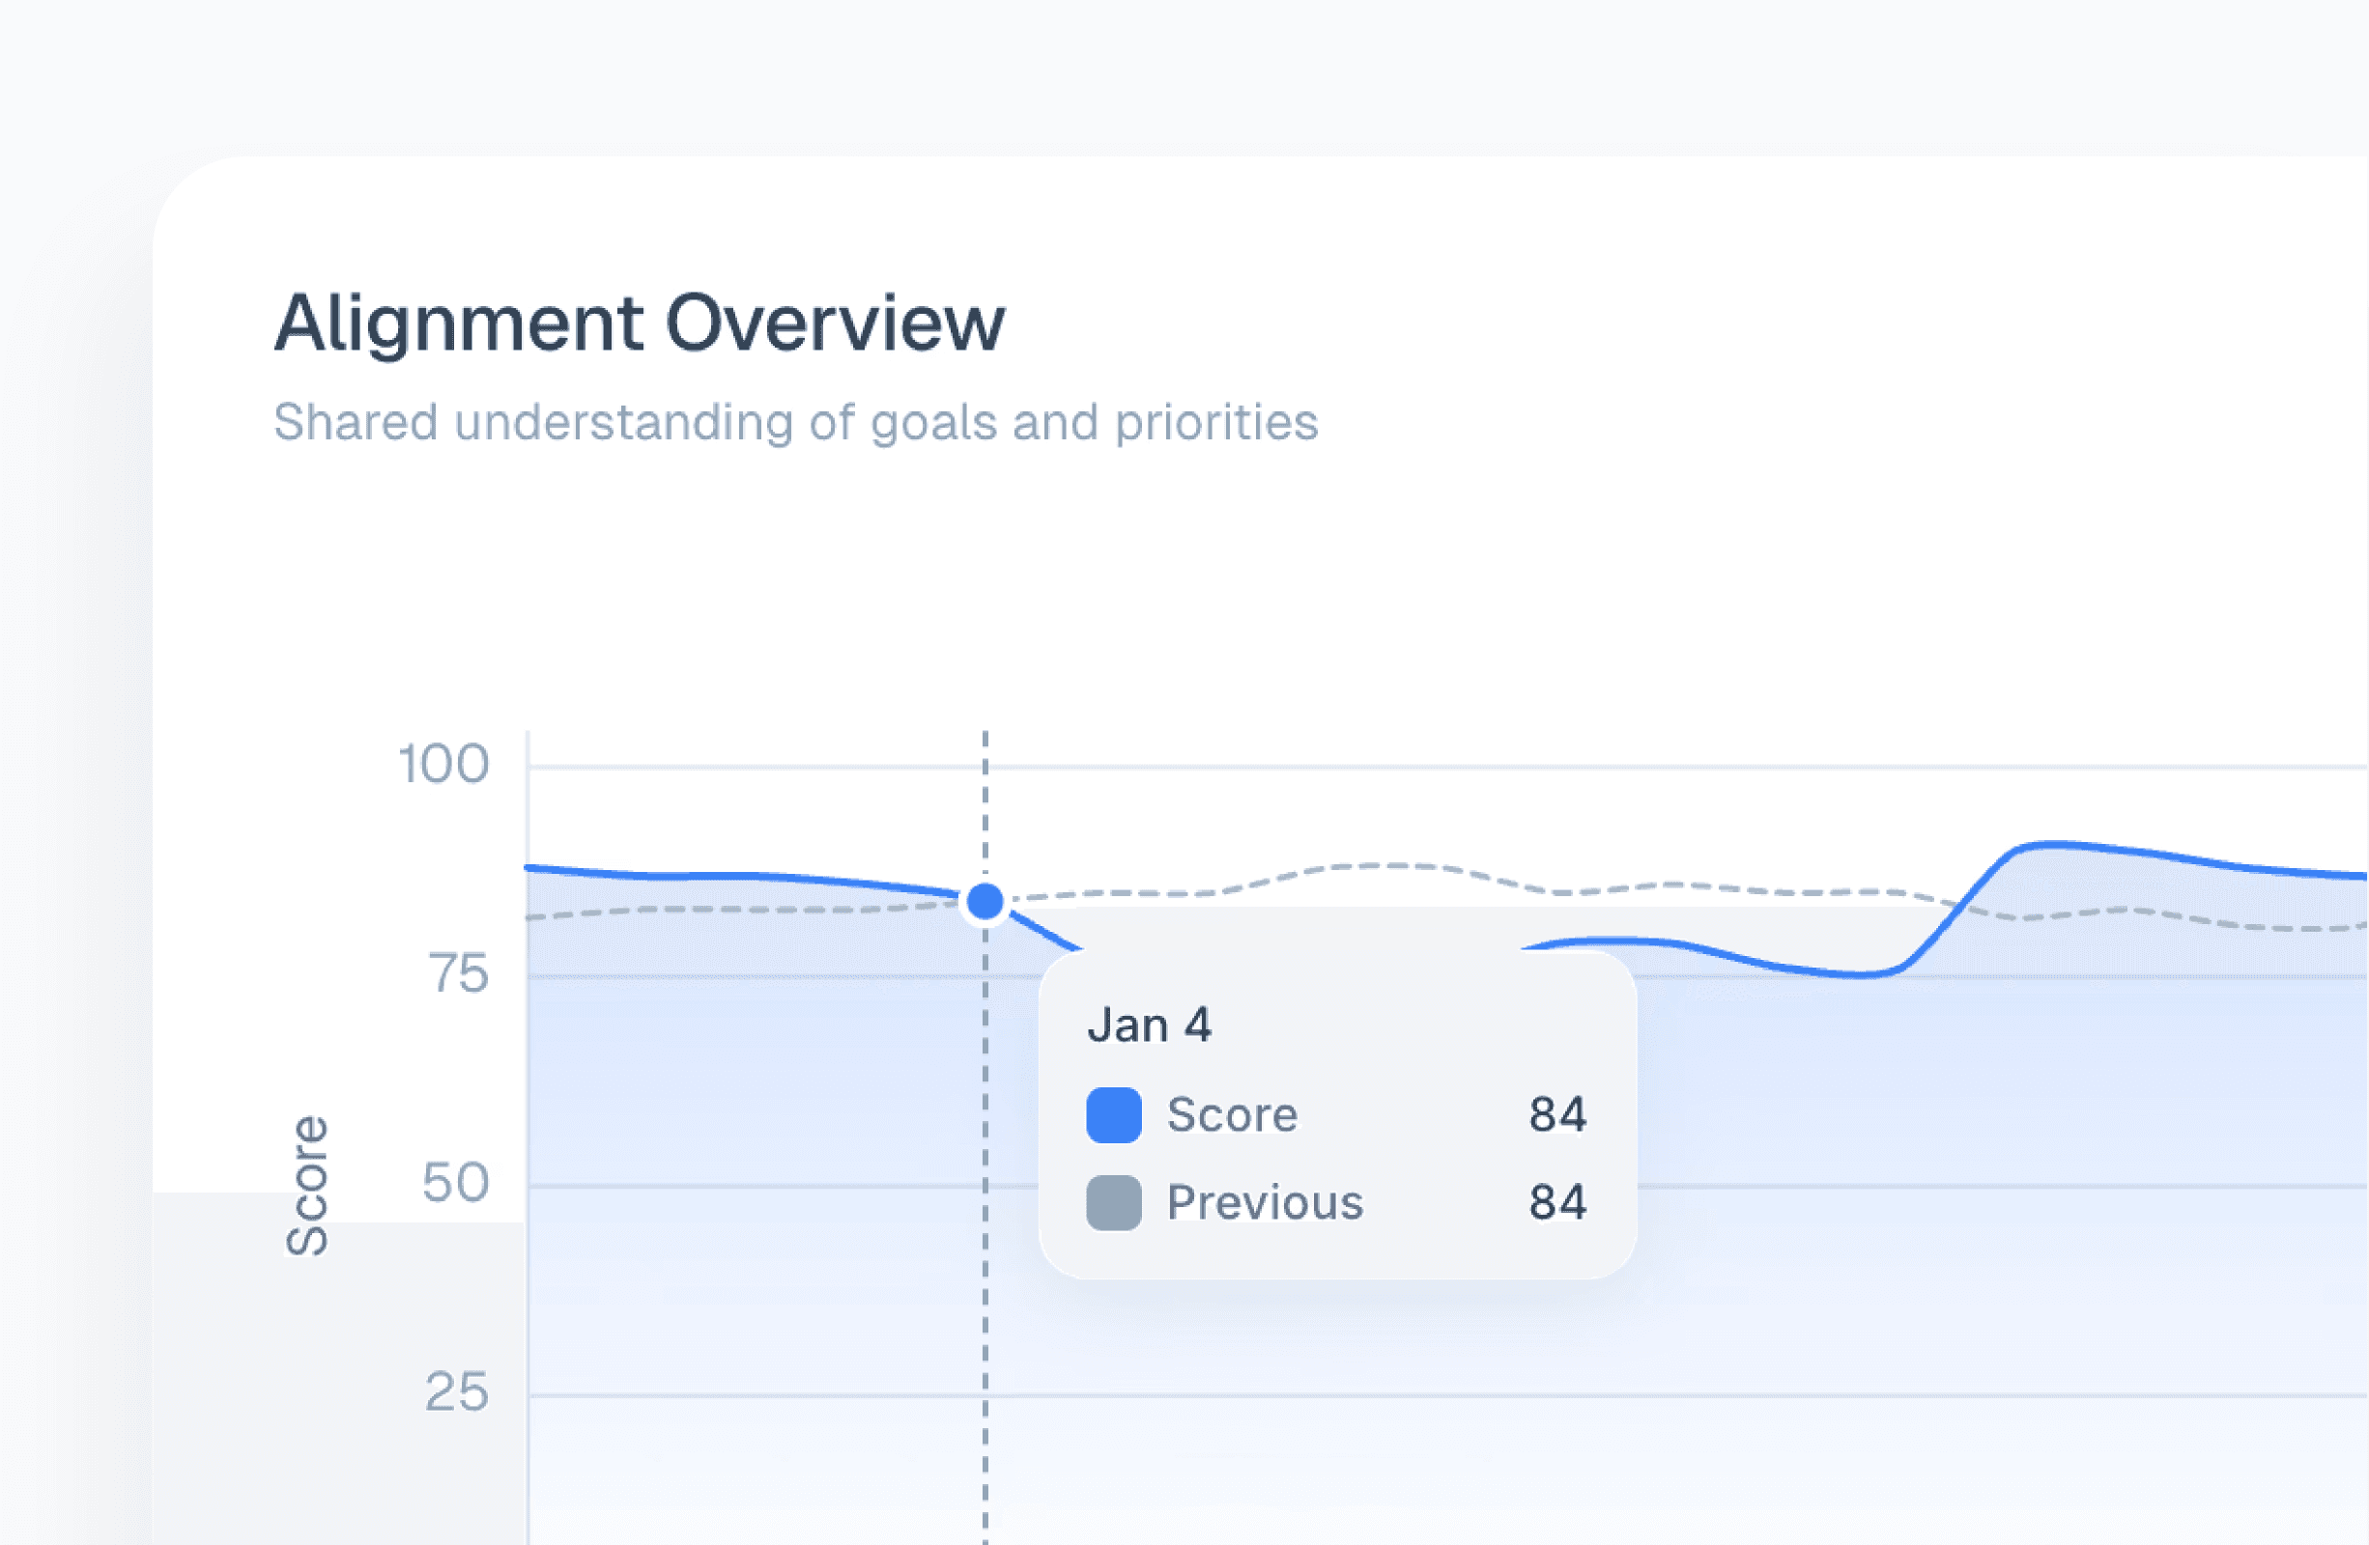Click the rotated Score axis title
This screenshot has height=1545, width=2369.
click(306, 1185)
